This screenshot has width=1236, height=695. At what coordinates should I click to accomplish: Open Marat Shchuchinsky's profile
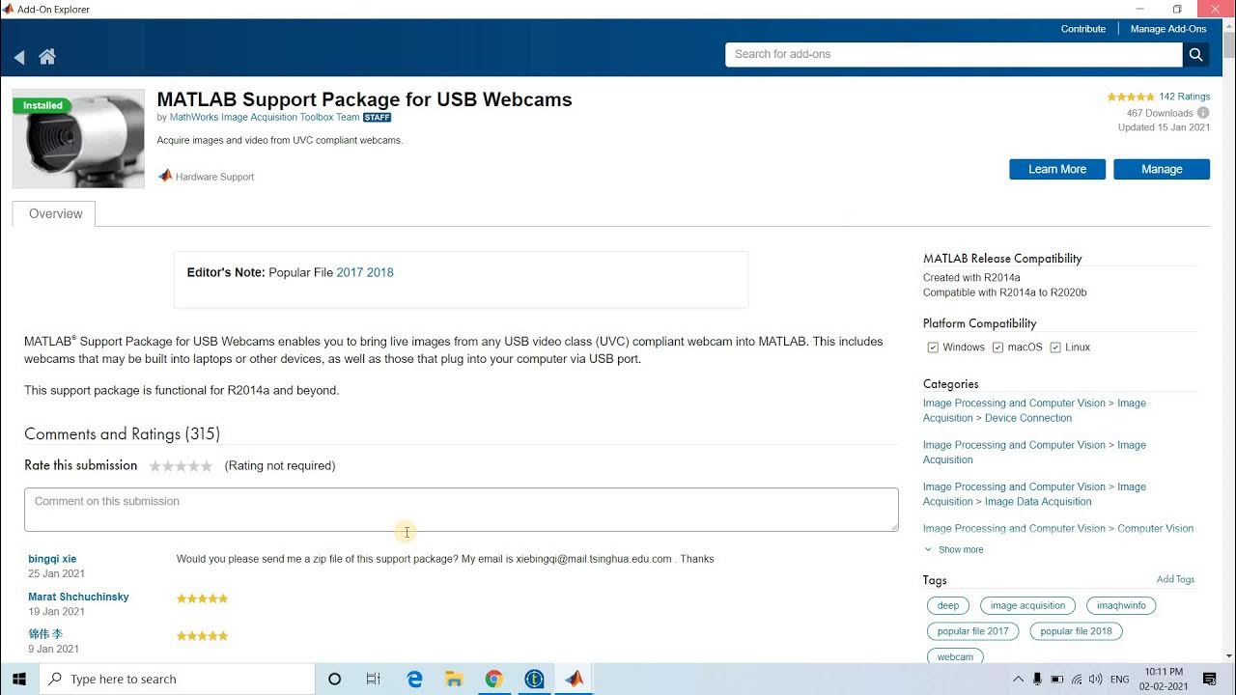pos(78,597)
